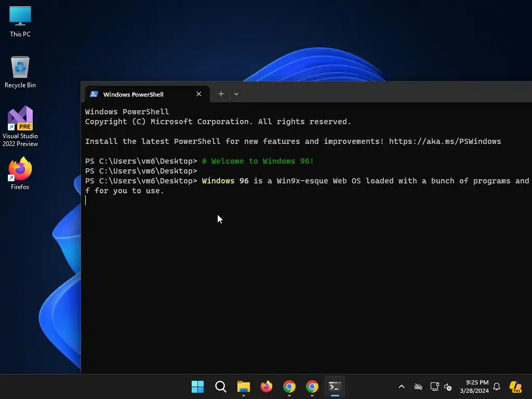
Task: Close the Windows PowerShell tab
Action: tap(199, 94)
